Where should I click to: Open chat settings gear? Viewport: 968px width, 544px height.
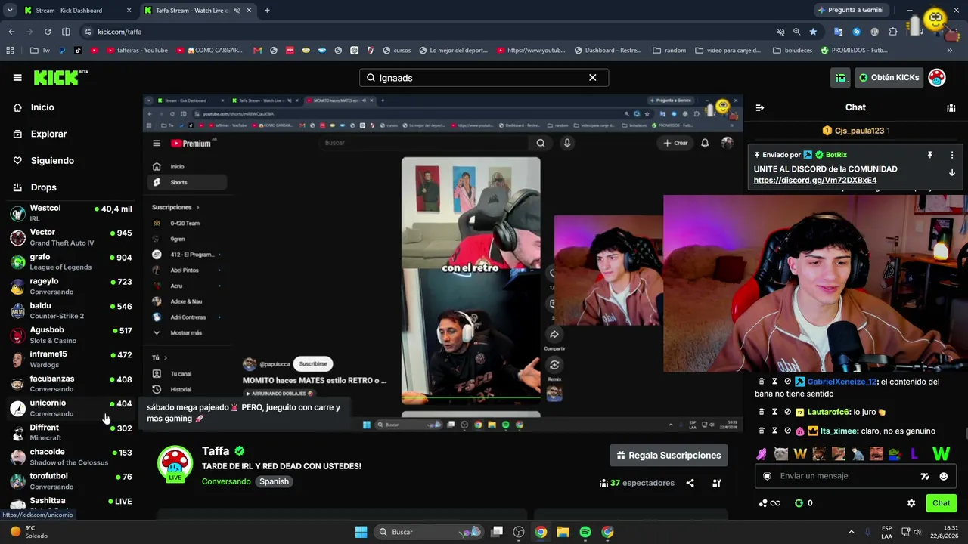(911, 503)
